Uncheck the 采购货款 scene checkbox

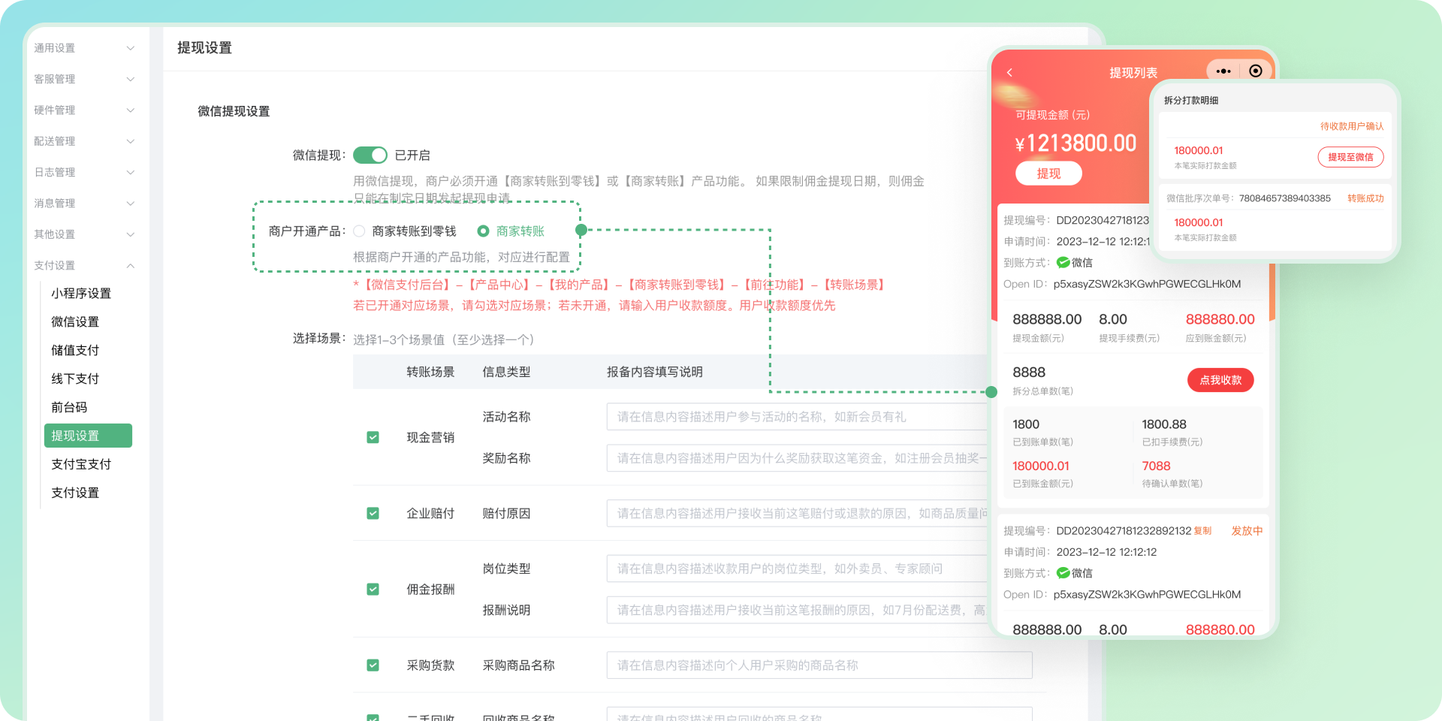(373, 665)
